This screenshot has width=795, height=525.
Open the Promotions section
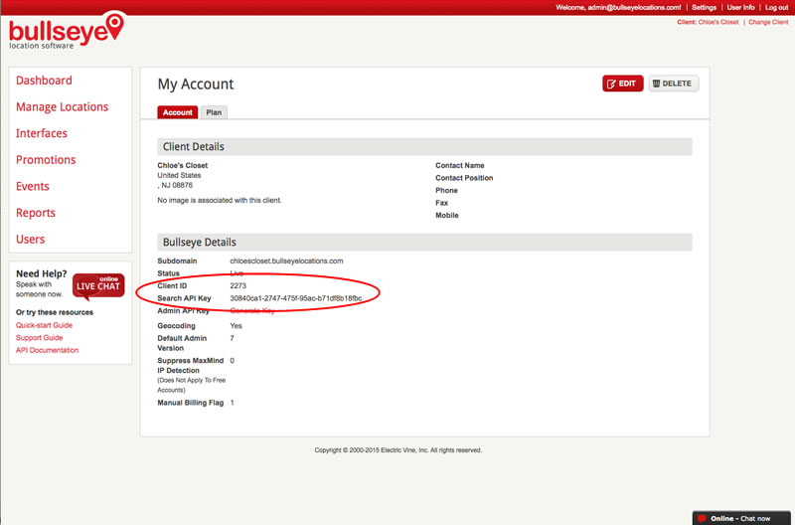(46, 160)
